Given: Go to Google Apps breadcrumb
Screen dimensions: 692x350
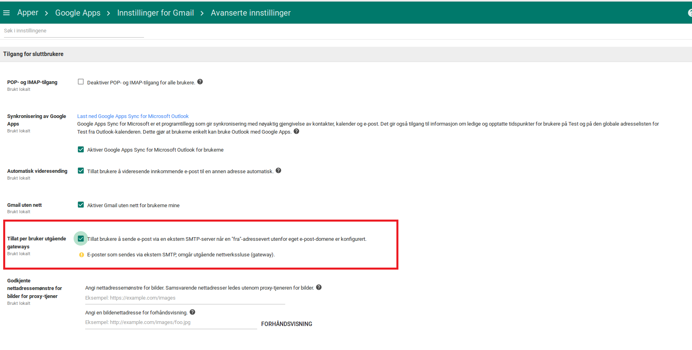Looking at the screenshot, I should click(x=78, y=13).
